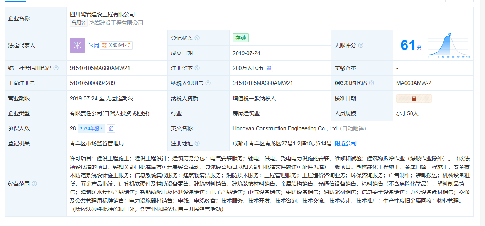The image size is (485, 226).
Task: Click the 天眼评分 distribution curve chart
Action: click(x=448, y=45)
